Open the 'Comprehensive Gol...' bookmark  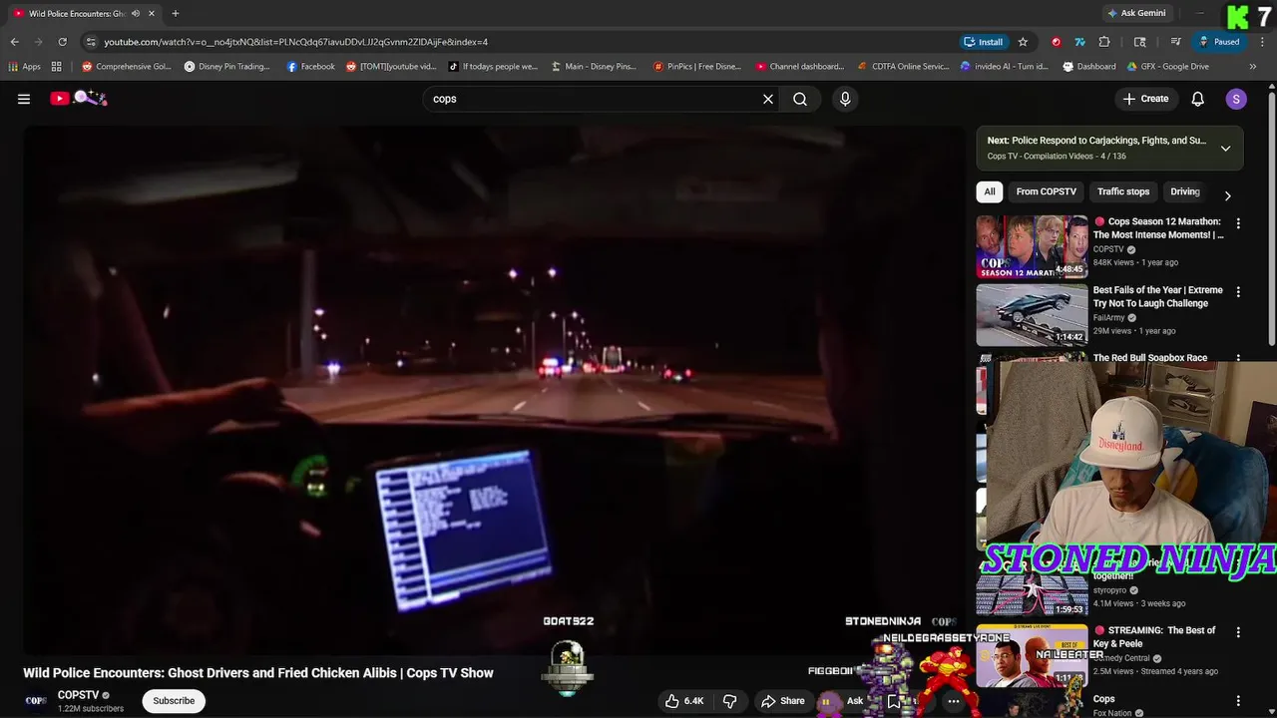(127, 67)
